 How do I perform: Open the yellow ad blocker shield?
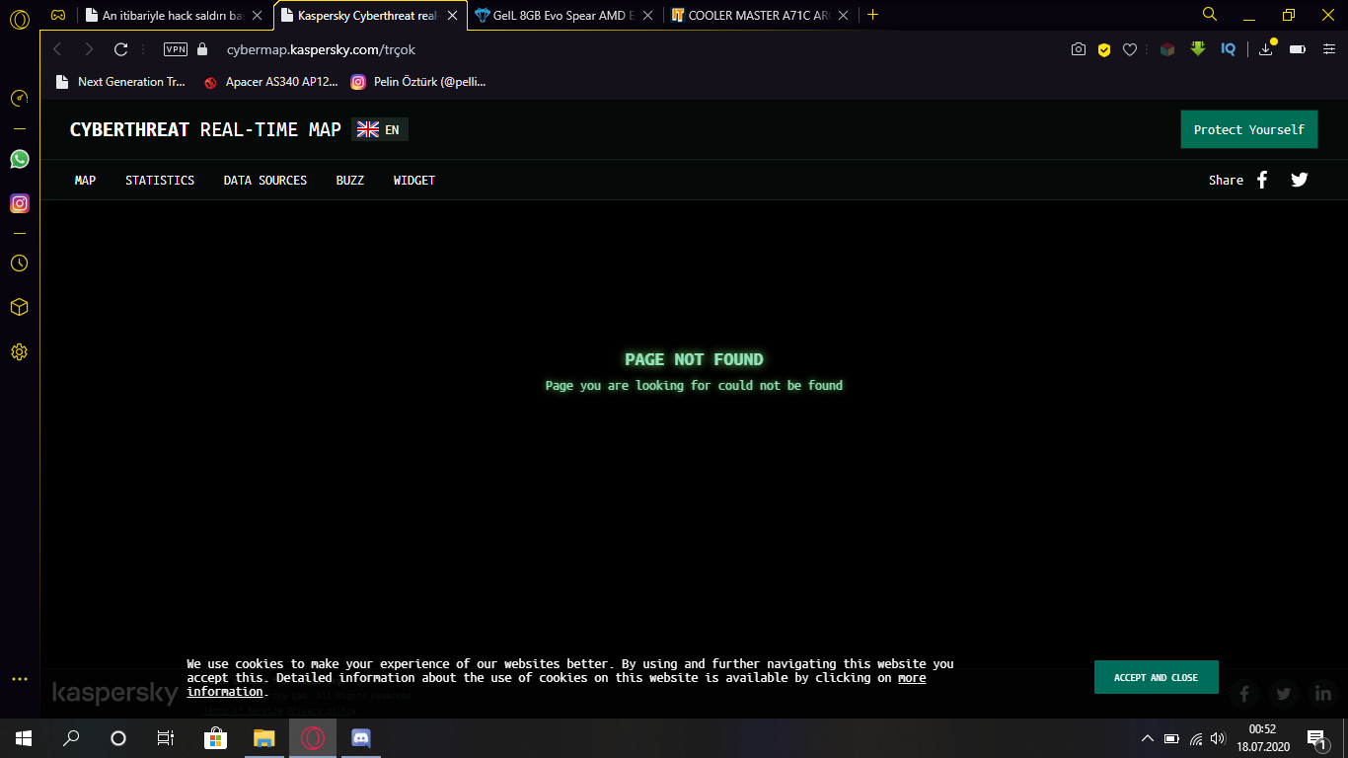(1104, 49)
